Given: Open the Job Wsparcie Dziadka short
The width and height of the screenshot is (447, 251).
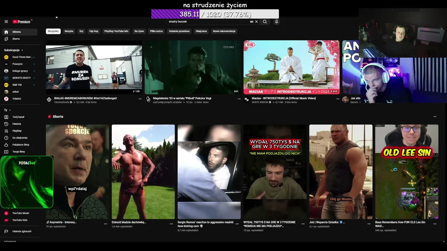Looking at the screenshot, I should pos(341,172).
